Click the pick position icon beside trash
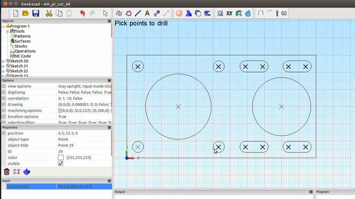Image resolution: width=355 pixels, height=199 pixels. (x=17, y=172)
